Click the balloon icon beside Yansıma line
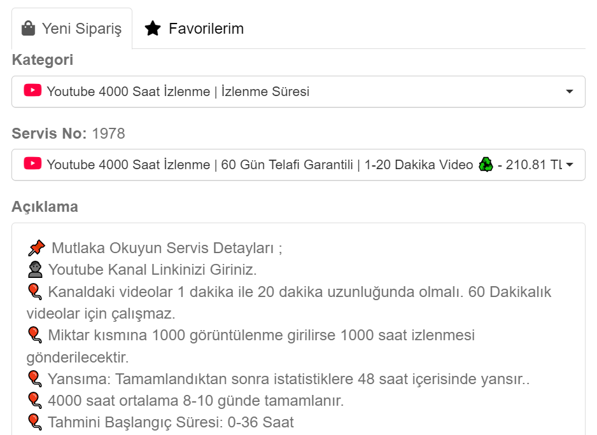597x435 pixels. pyautogui.click(x=34, y=378)
